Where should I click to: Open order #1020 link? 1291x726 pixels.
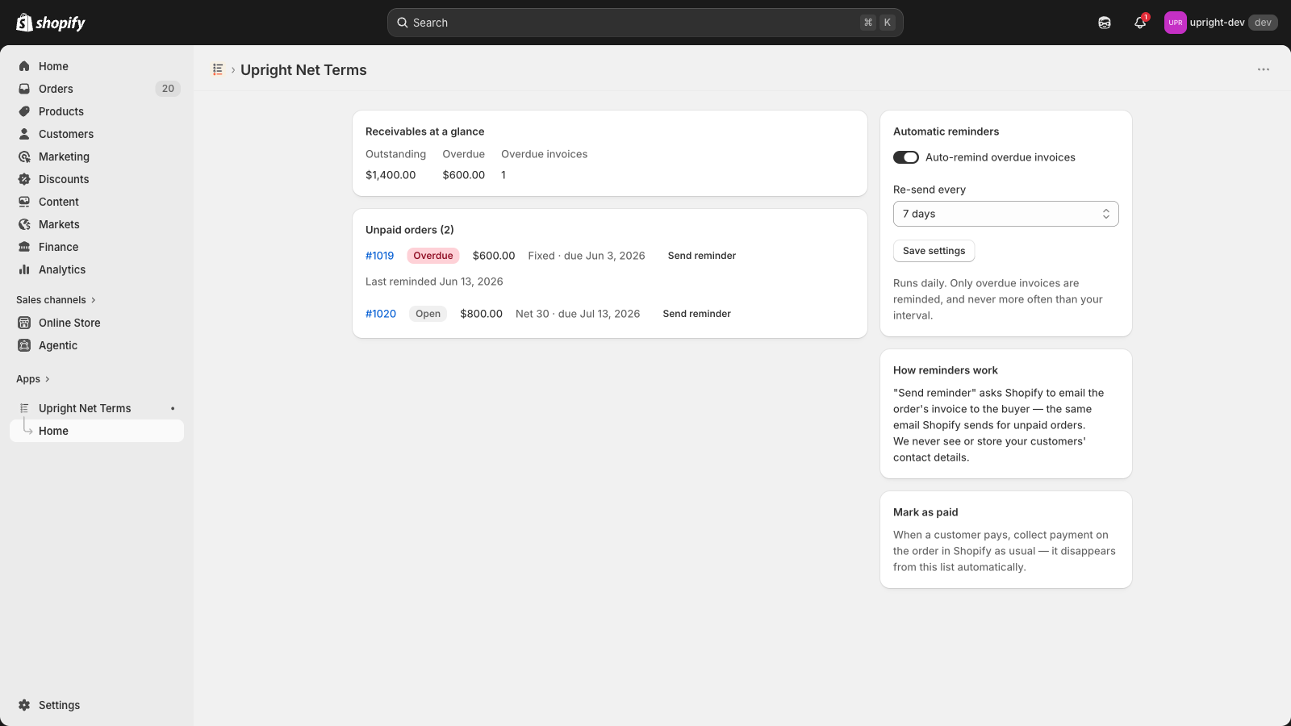[381, 314]
